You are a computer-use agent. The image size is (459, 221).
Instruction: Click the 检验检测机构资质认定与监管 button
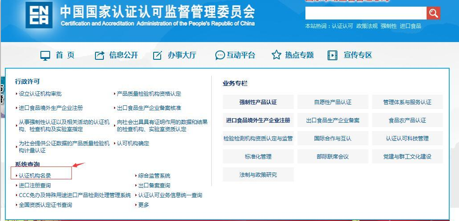point(258,138)
